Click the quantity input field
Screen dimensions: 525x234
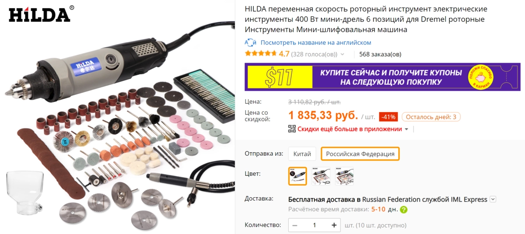pos(314,225)
